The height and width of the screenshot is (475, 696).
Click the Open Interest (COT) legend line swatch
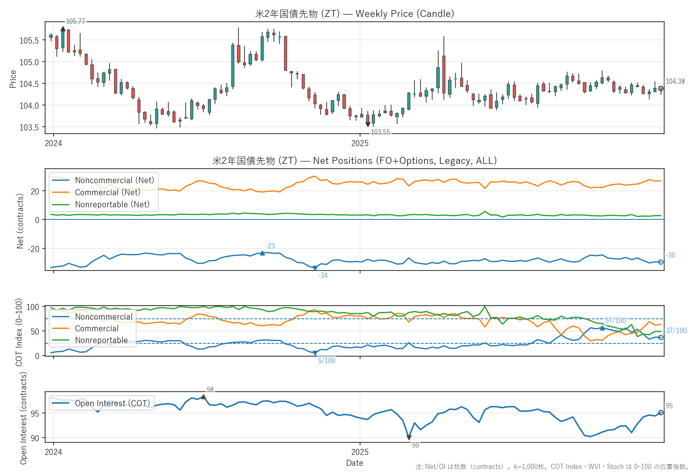click(x=61, y=403)
